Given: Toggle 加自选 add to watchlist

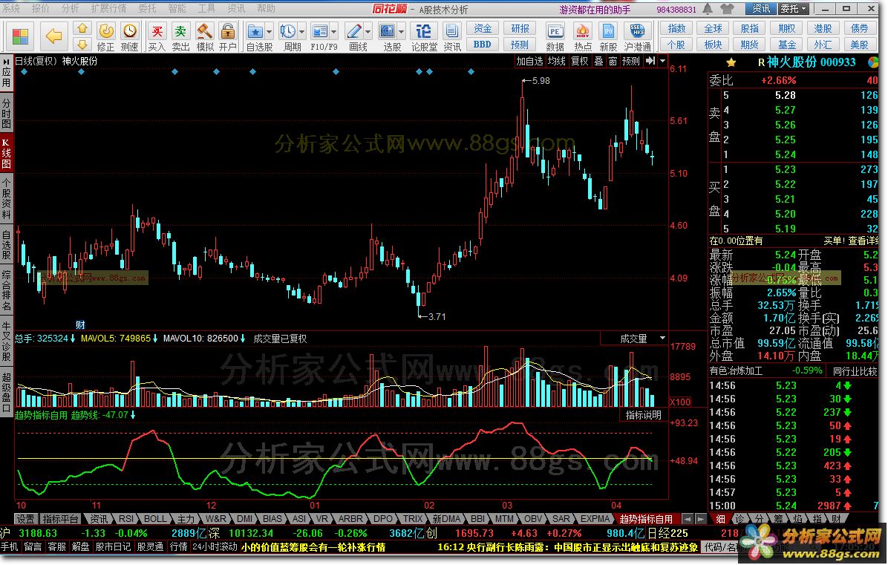Looking at the screenshot, I should click(x=529, y=61).
